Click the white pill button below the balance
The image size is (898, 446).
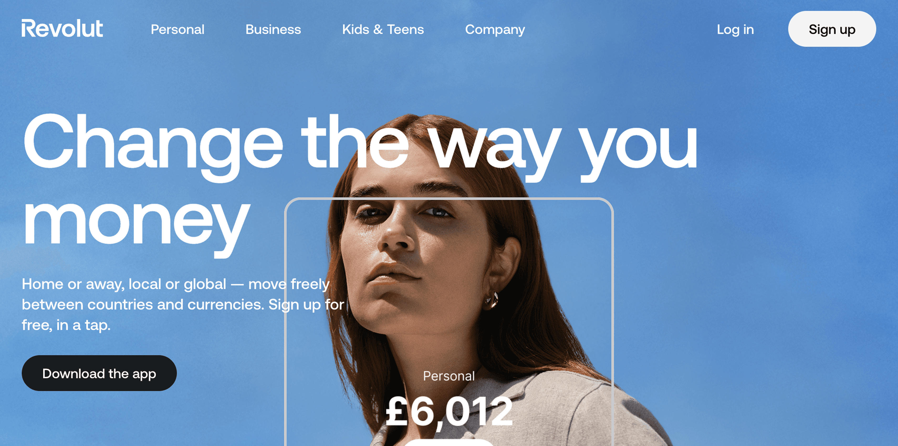coord(449,443)
